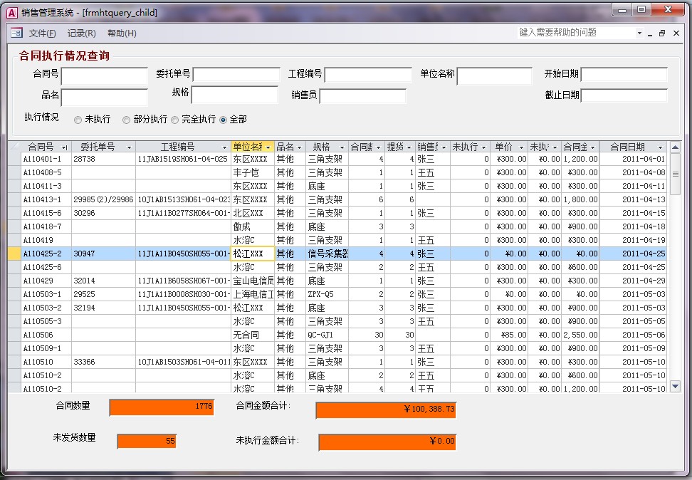Click the 合同数量 total field 1776

(162, 407)
